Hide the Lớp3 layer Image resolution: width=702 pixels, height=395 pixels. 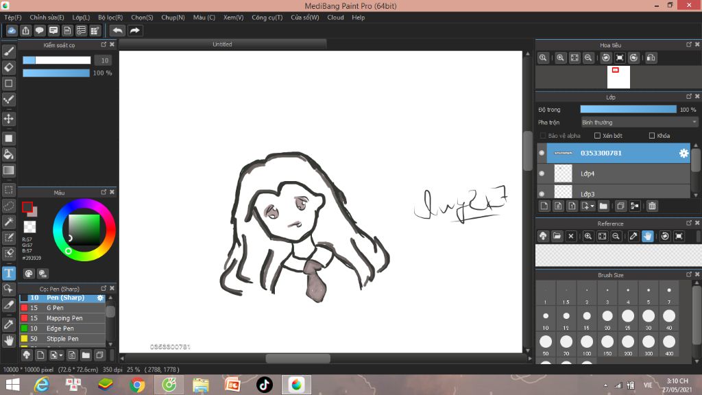[x=542, y=194]
